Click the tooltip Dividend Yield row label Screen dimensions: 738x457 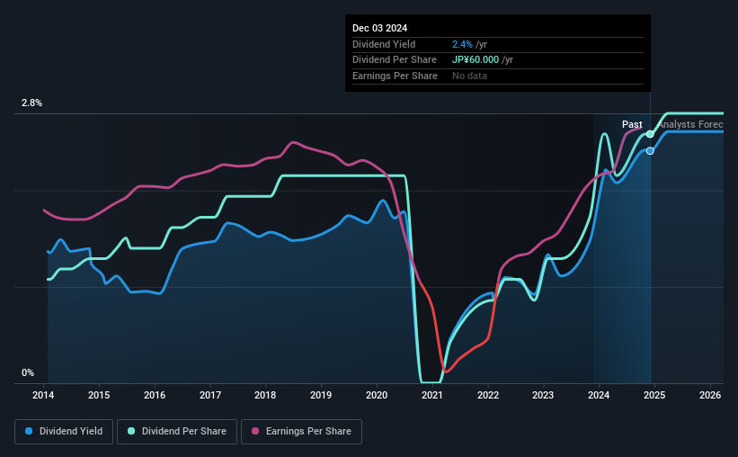[x=384, y=44]
